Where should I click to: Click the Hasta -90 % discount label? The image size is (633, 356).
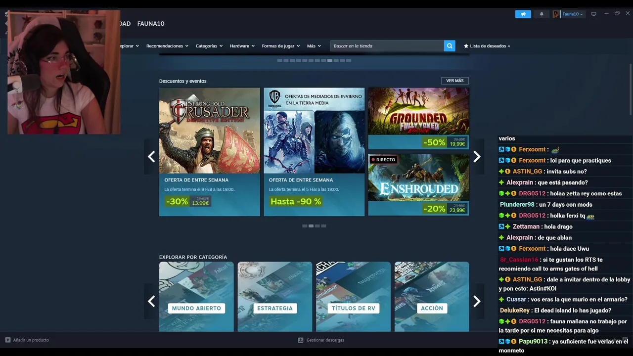tap(296, 201)
